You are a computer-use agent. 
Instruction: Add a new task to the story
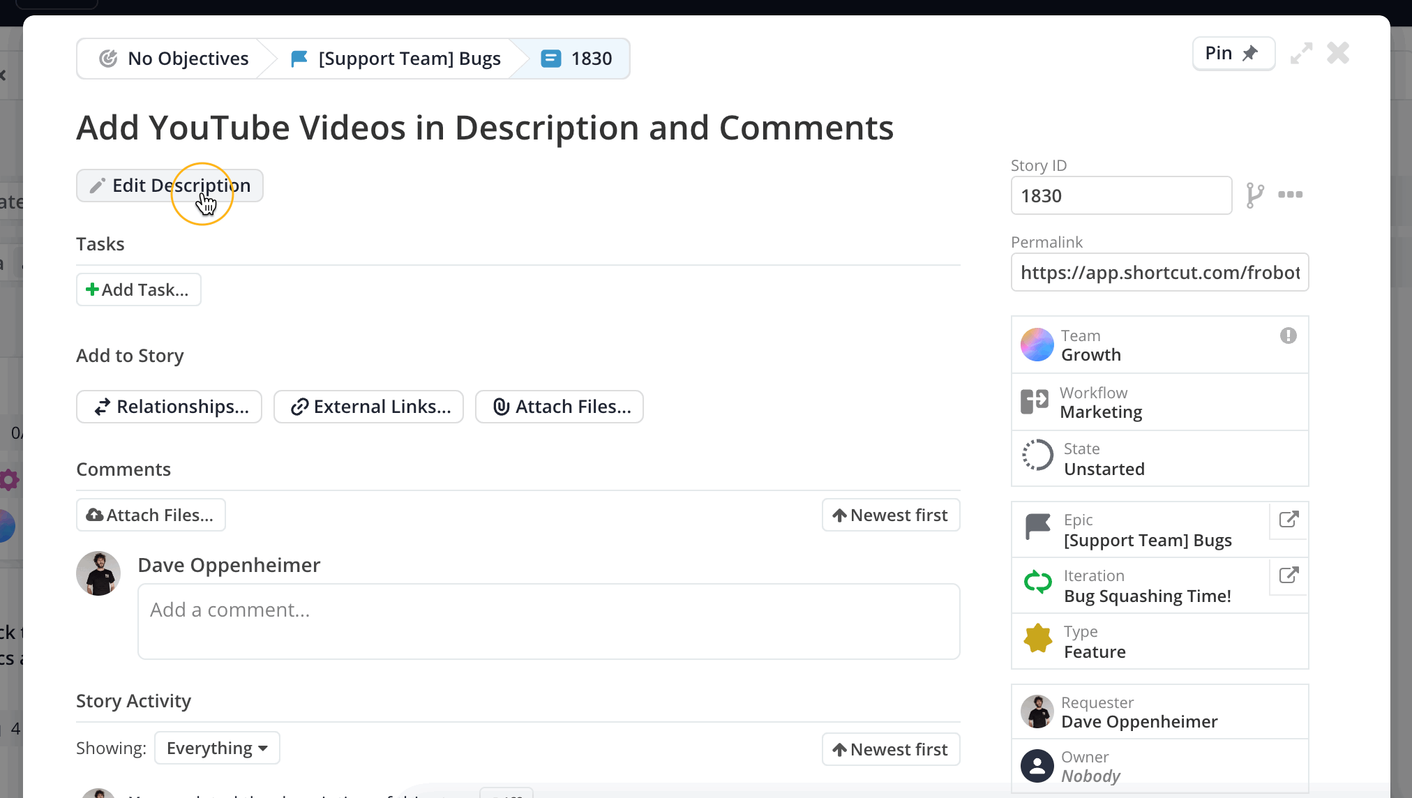point(138,289)
